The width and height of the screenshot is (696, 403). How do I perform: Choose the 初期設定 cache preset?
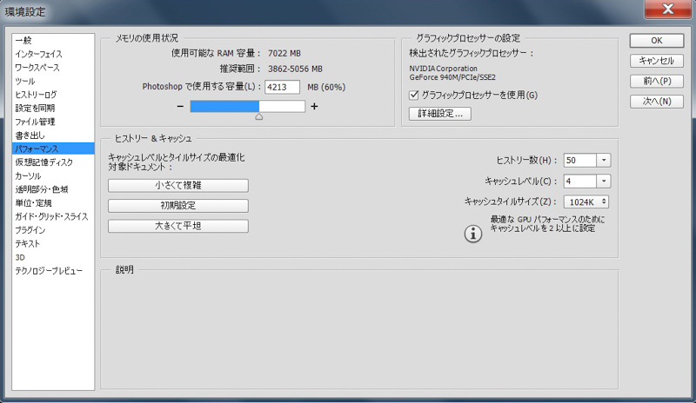coord(178,206)
